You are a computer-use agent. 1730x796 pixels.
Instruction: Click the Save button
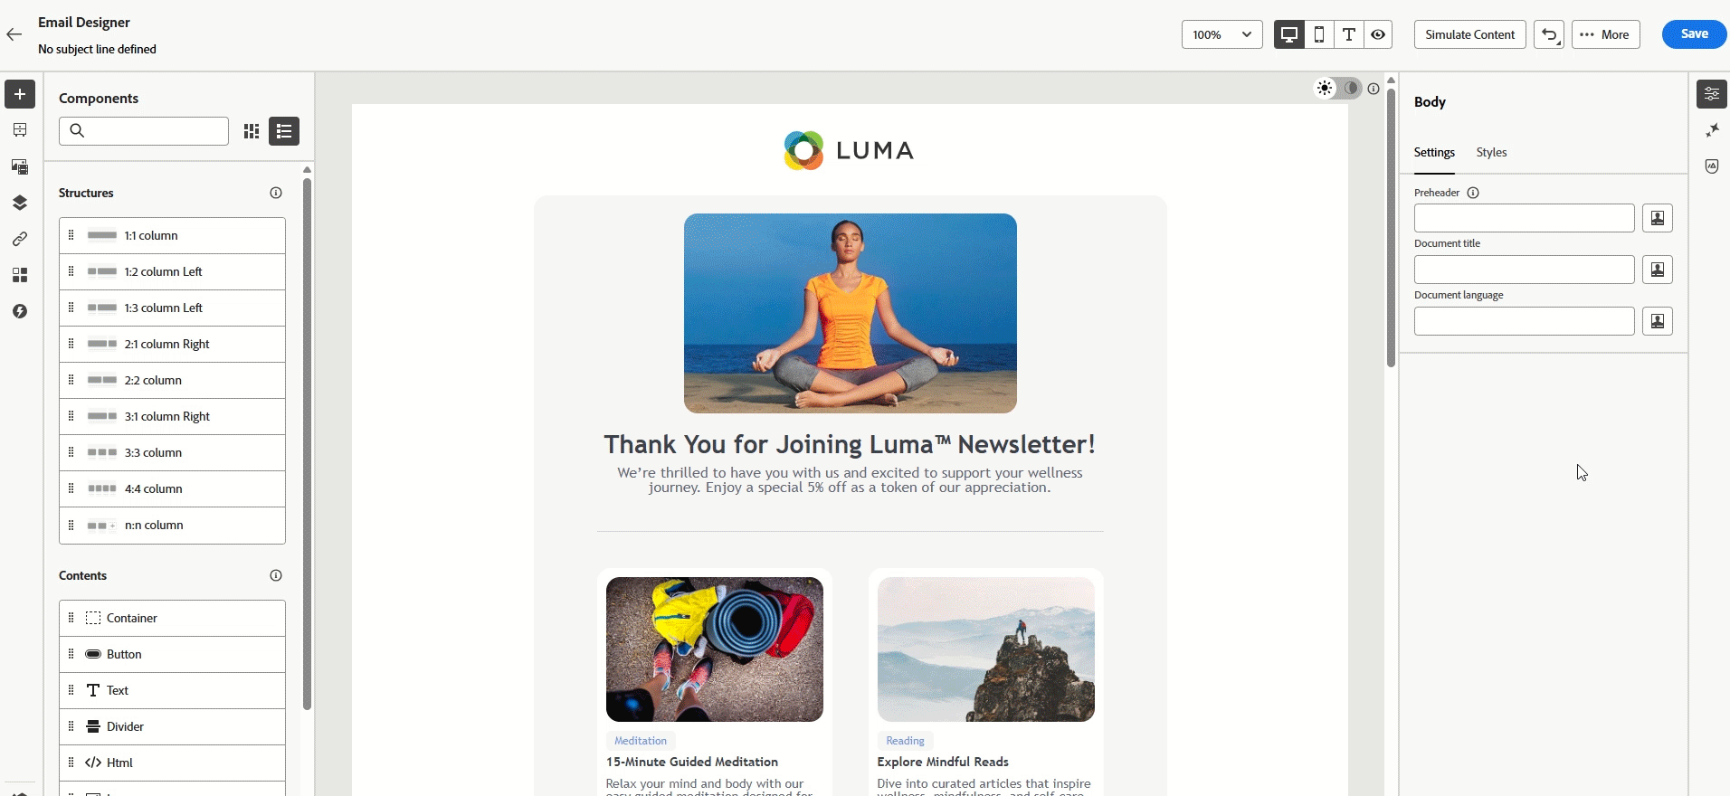pos(1694,34)
